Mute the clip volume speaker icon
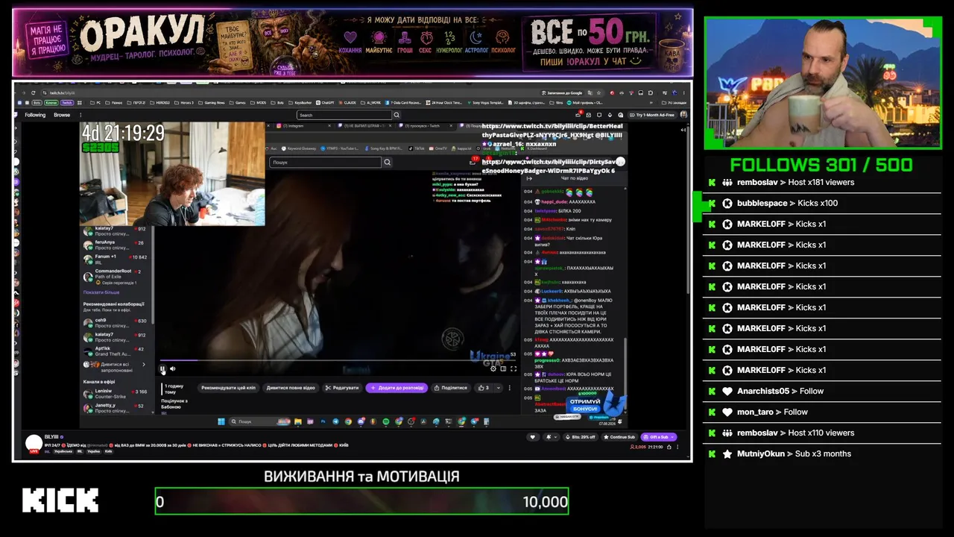This screenshot has width=954, height=537. pos(172,368)
